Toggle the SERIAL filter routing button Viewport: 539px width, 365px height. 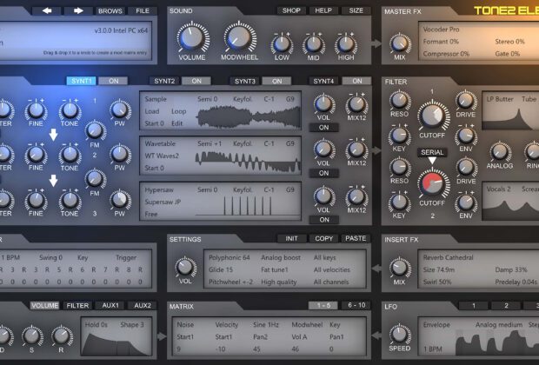(432, 152)
